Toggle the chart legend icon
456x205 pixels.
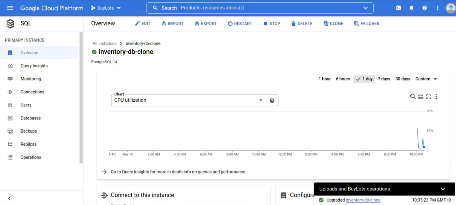click(x=421, y=97)
